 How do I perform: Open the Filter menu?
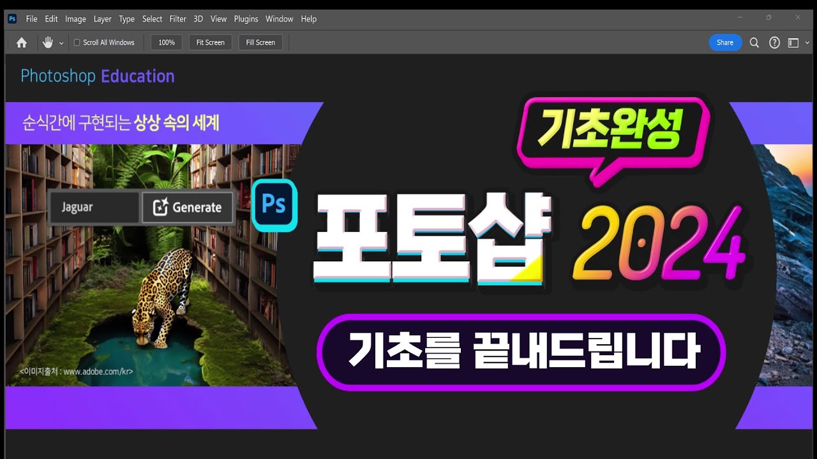coord(178,19)
